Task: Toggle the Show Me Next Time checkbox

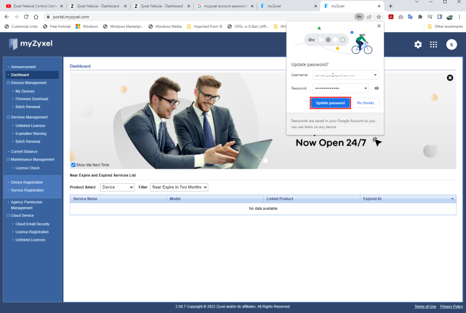Action: 73,165
